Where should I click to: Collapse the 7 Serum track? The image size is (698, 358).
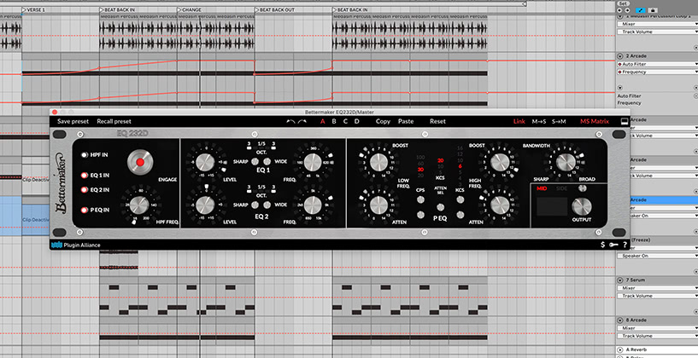click(x=619, y=280)
